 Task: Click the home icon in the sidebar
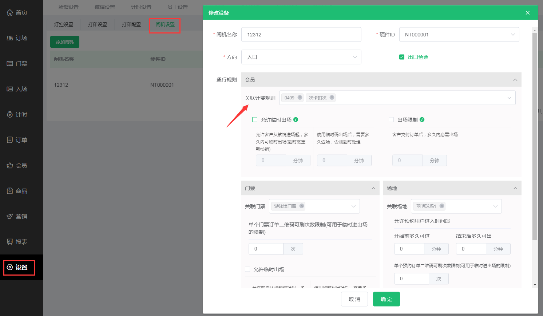click(x=10, y=12)
